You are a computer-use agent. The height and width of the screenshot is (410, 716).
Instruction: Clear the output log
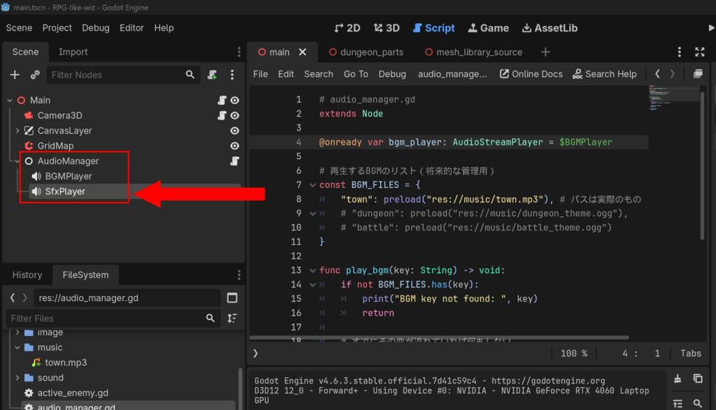[x=678, y=378]
